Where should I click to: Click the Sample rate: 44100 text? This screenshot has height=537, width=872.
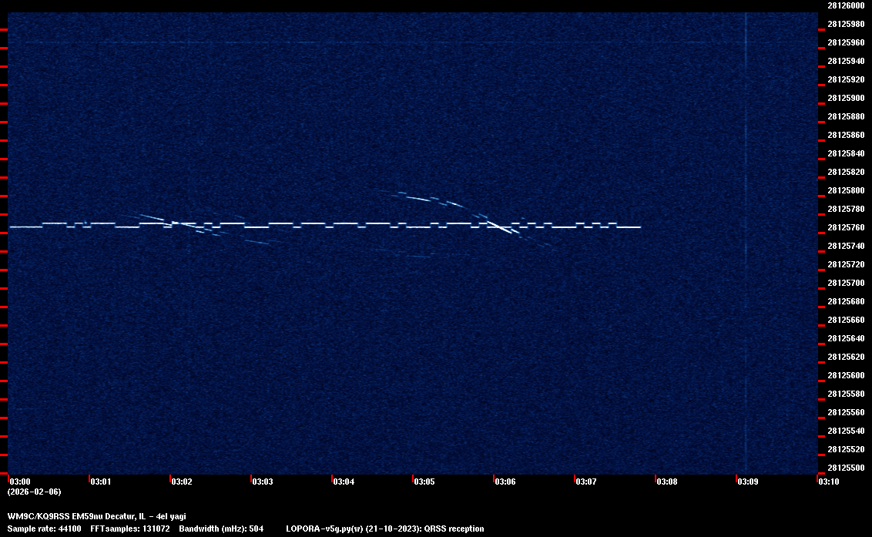point(44,529)
